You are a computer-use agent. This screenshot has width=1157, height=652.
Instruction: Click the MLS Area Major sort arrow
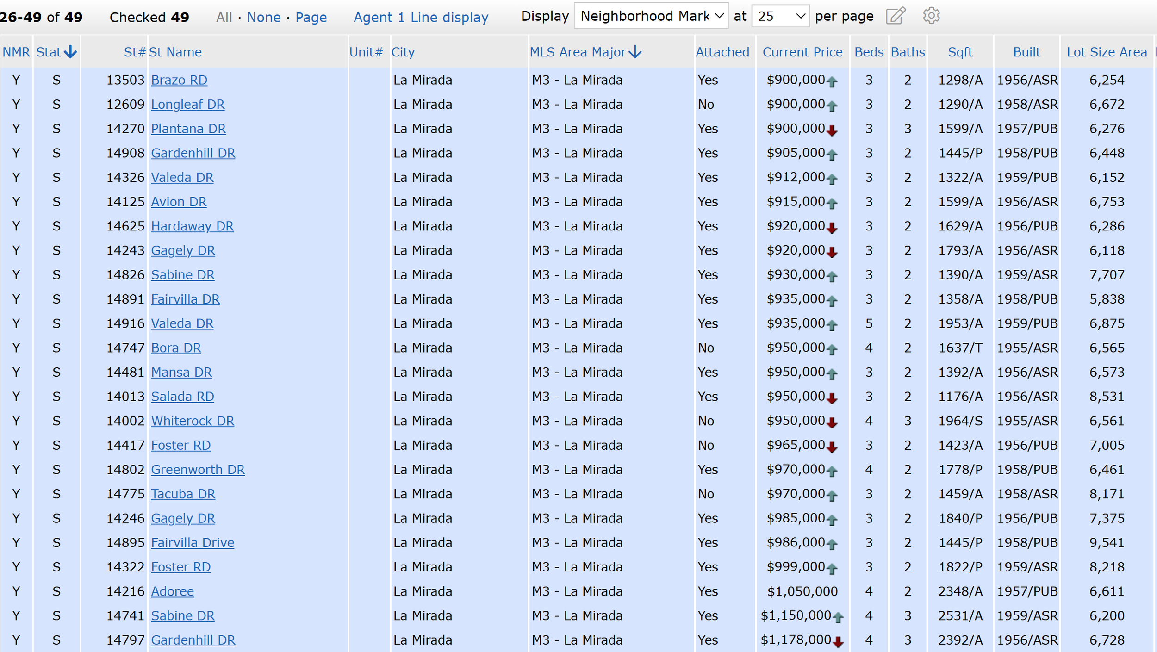tap(636, 52)
